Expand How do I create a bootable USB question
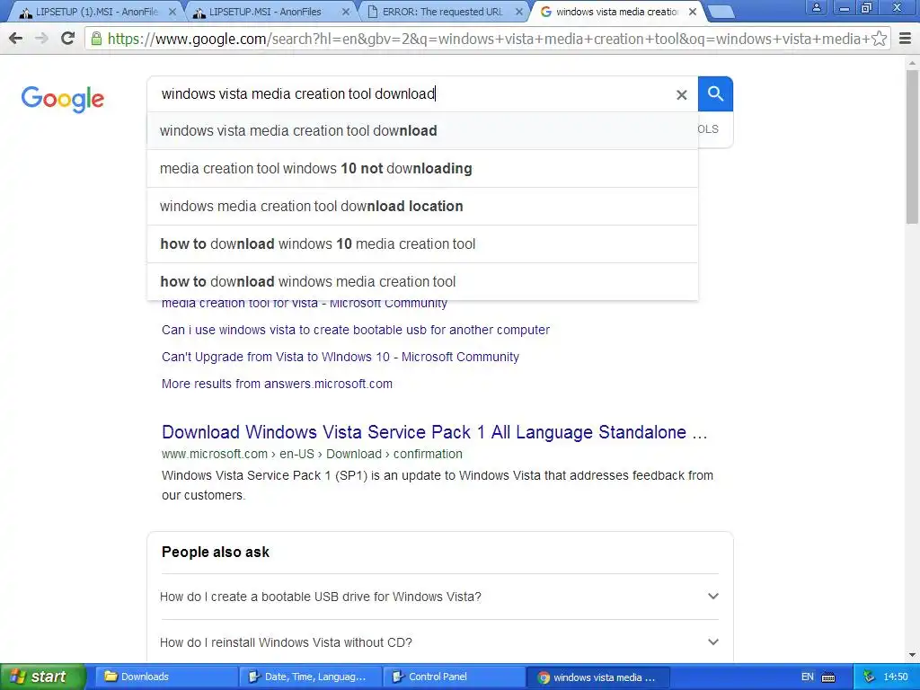The width and height of the screenshot is (920, 690). (439, 597)
